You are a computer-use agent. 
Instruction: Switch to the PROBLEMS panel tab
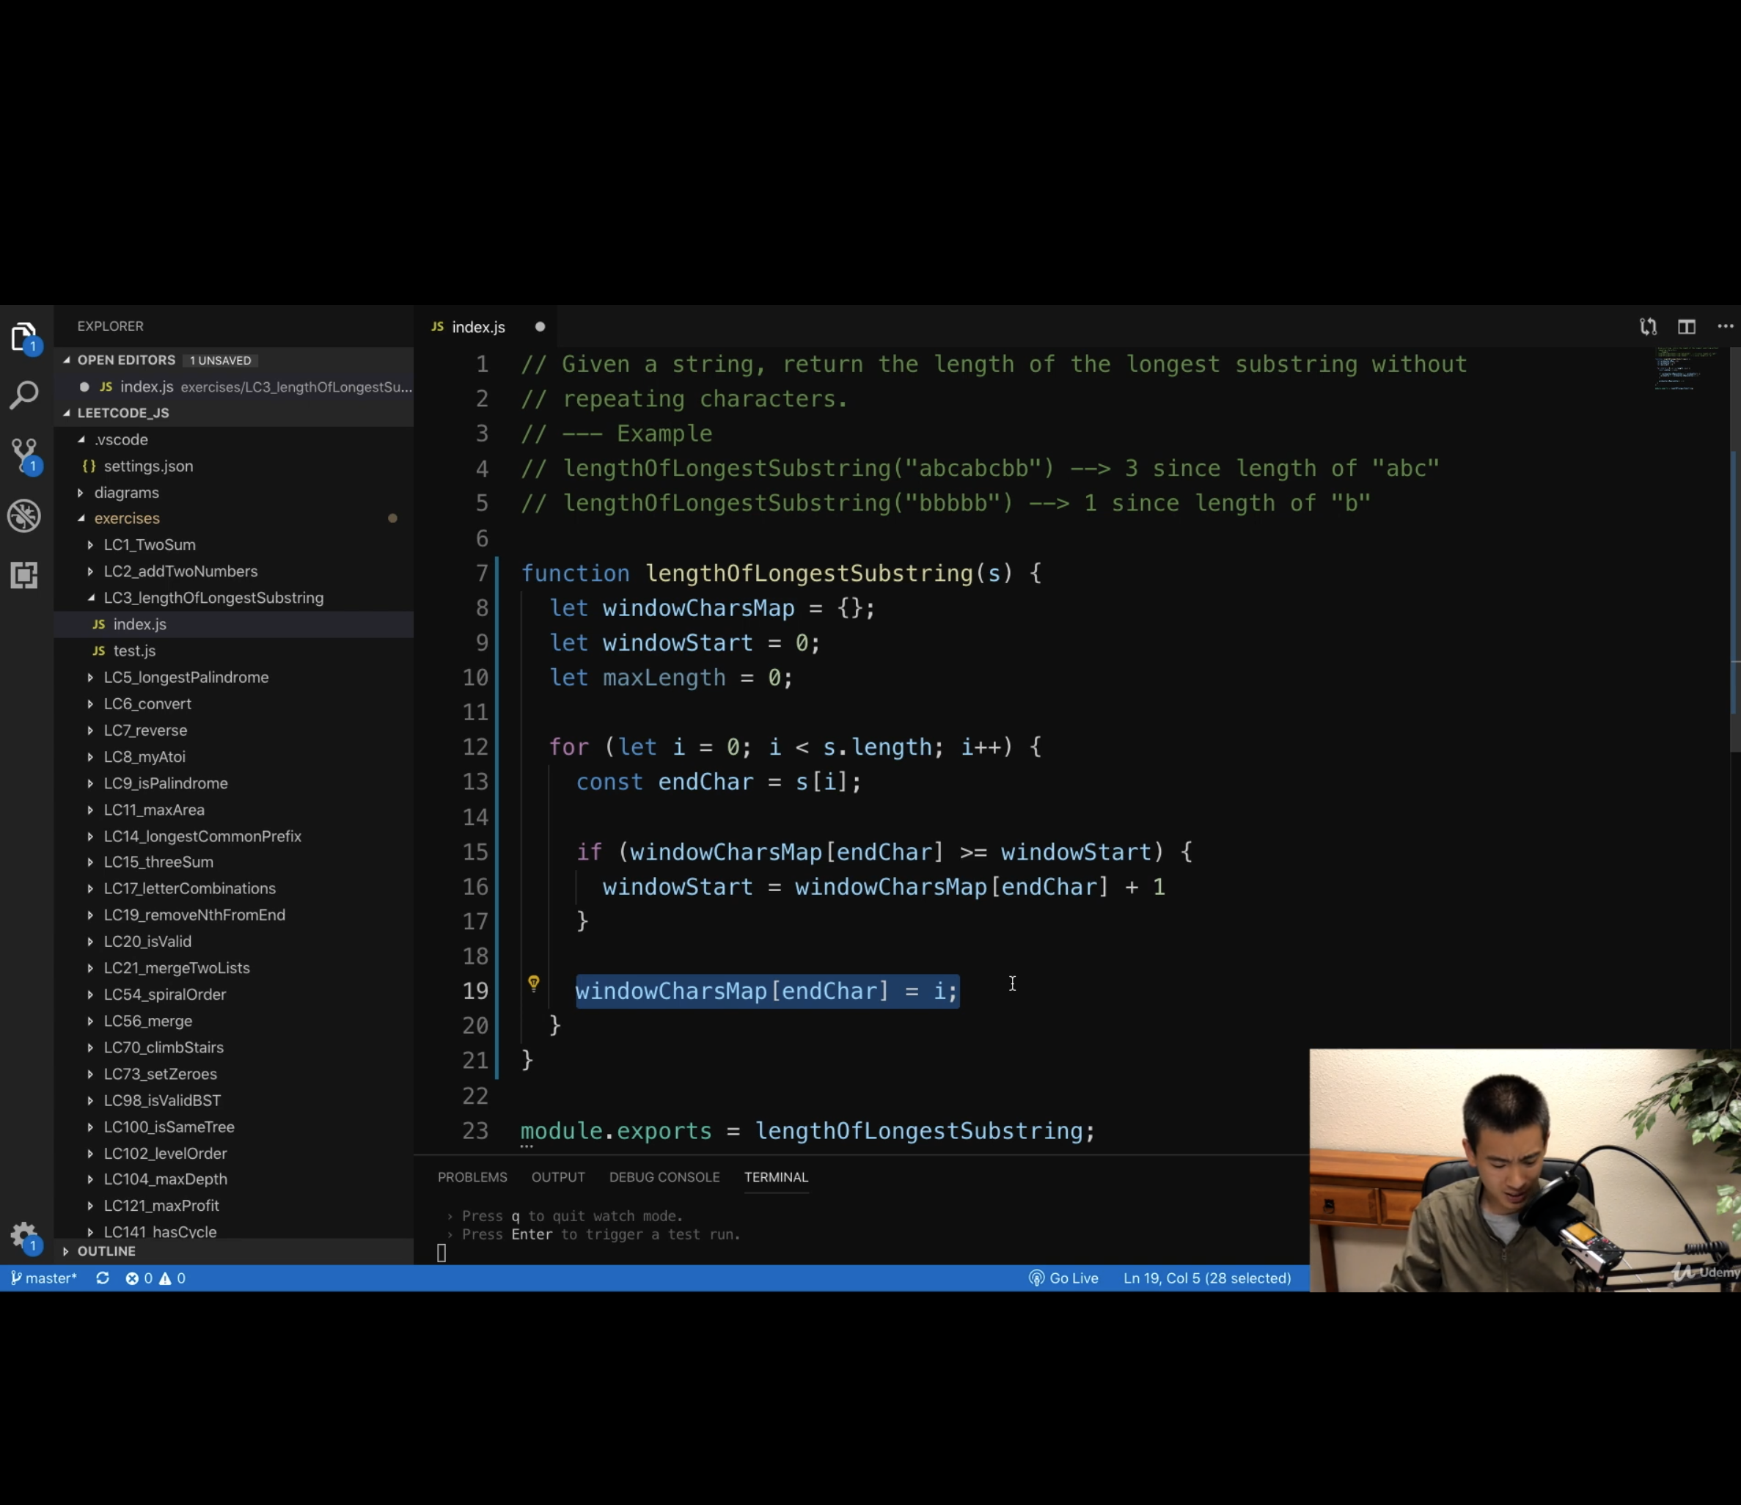(x=472, y=1177)
